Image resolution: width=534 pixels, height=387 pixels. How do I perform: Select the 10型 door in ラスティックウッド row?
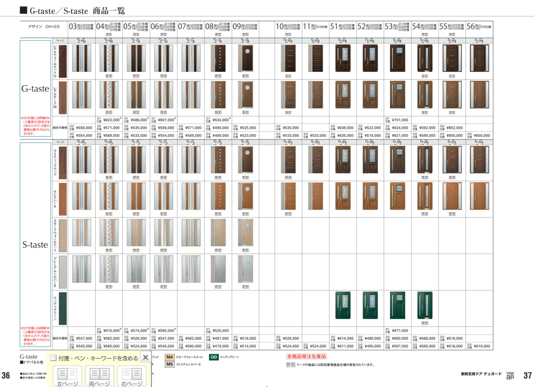pyautogui.click(x=288, y=160)
